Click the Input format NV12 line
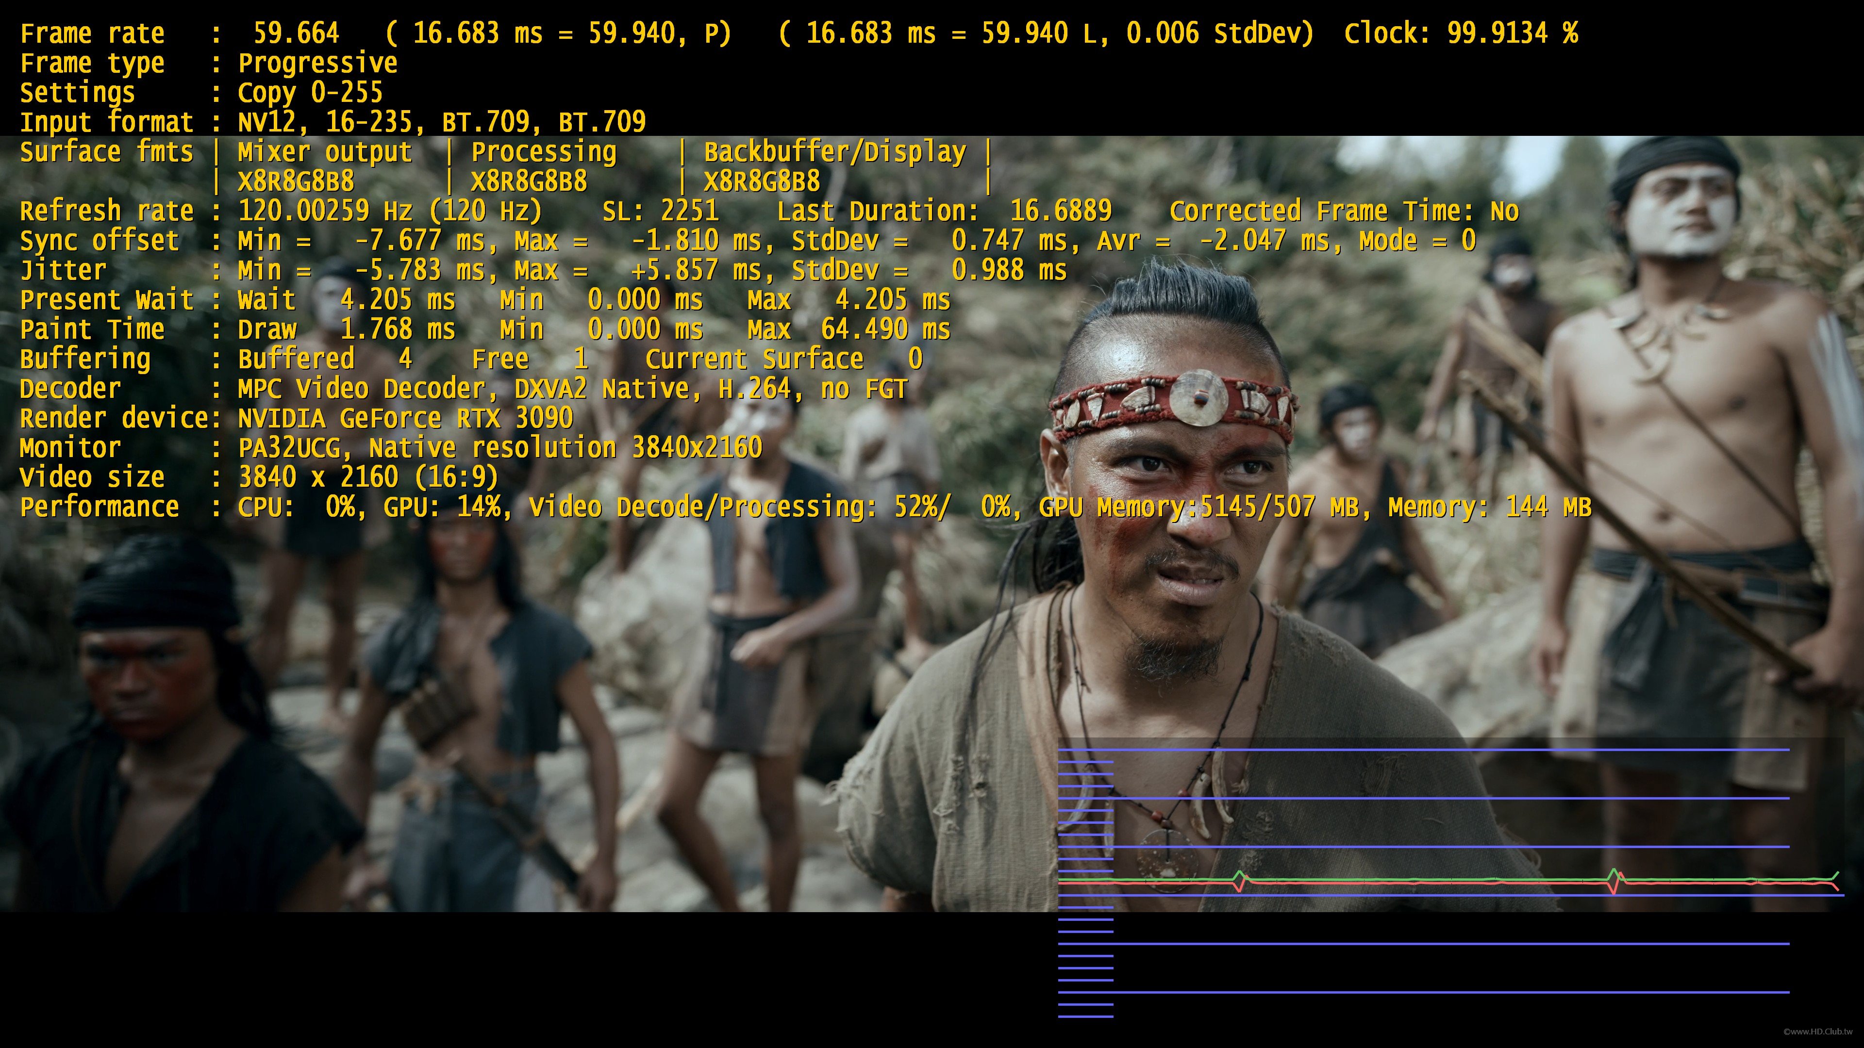This screenshot has height=1048, width=1864. (x=333, y=122)
